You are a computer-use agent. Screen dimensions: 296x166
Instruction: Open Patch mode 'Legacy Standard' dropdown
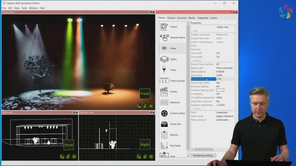[x=225, y=116]
